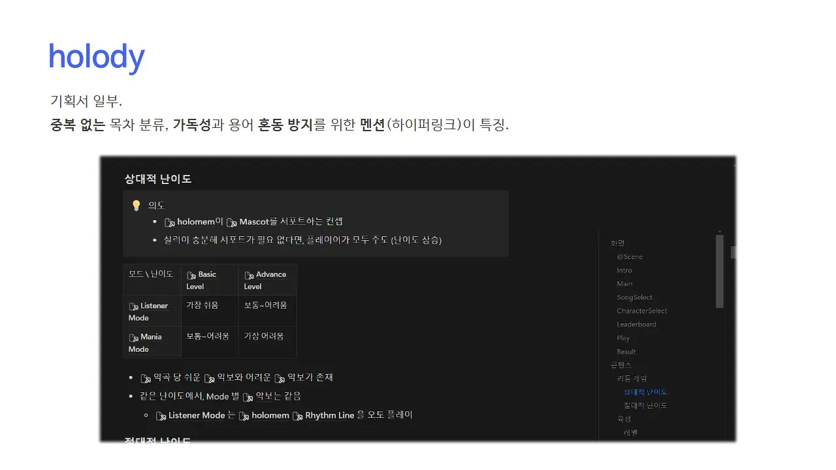Select 레벨 in the outline
The height and width of the screenshot is (470, 836).
coord(630,433)
